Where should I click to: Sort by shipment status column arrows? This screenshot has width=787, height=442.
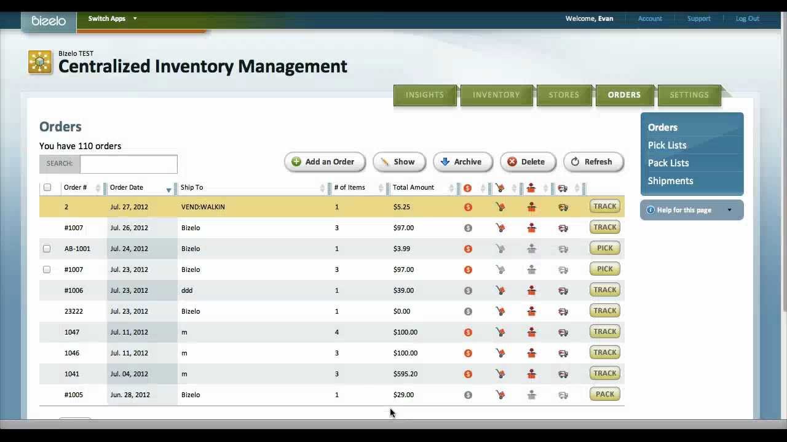pos(577,188)
